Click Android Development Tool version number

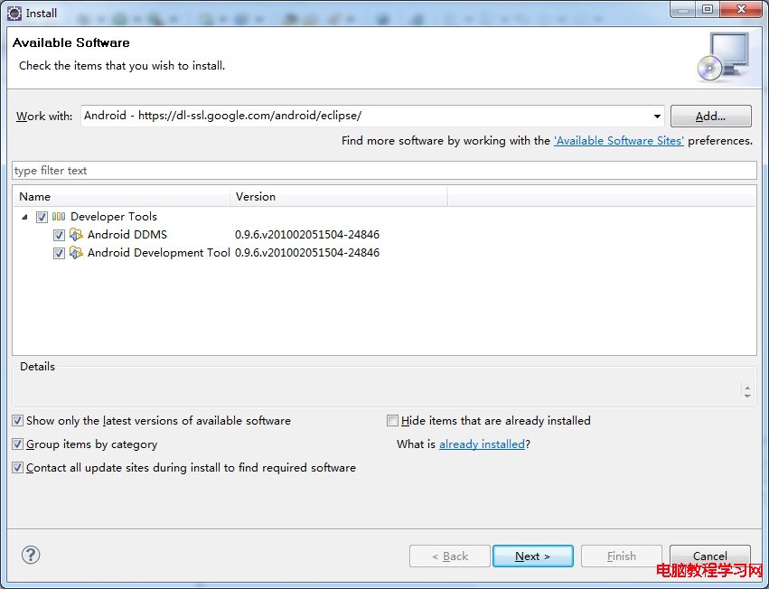coord(307,253)
